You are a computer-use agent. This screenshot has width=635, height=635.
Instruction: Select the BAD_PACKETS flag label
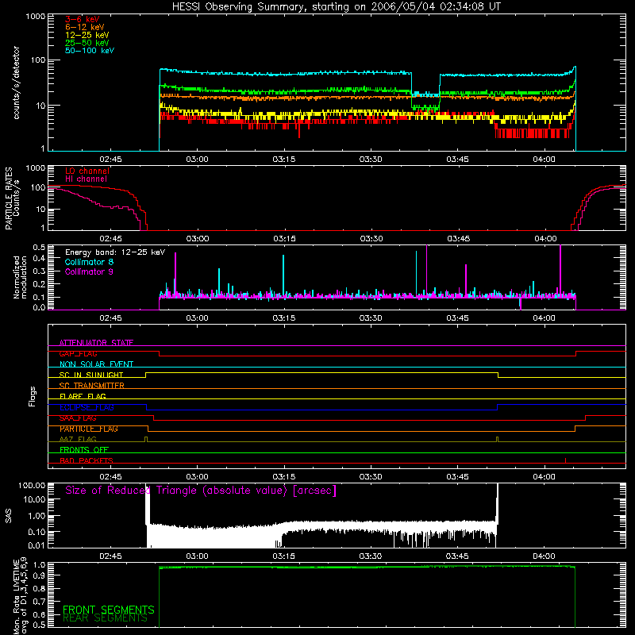pos(87,460)
